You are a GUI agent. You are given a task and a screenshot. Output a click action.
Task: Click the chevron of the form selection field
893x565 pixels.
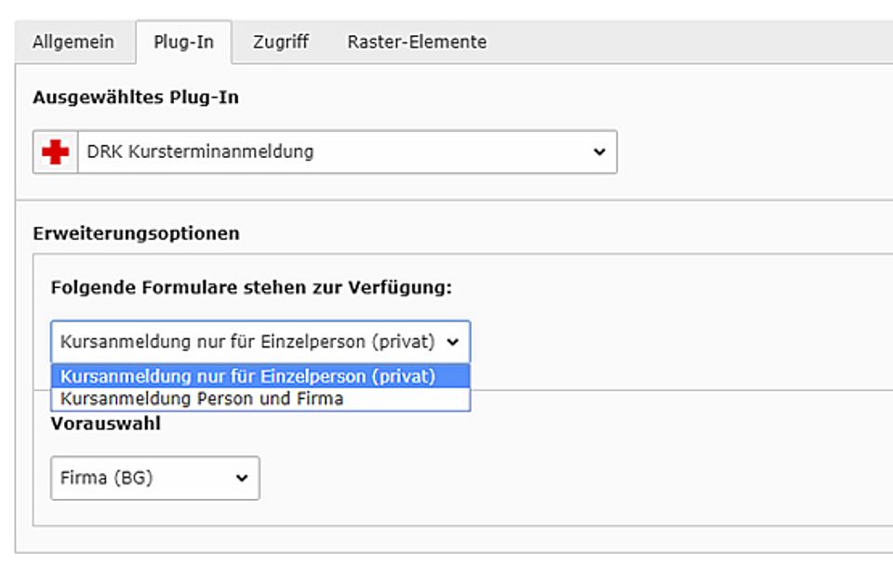click(x=456, y=341)
